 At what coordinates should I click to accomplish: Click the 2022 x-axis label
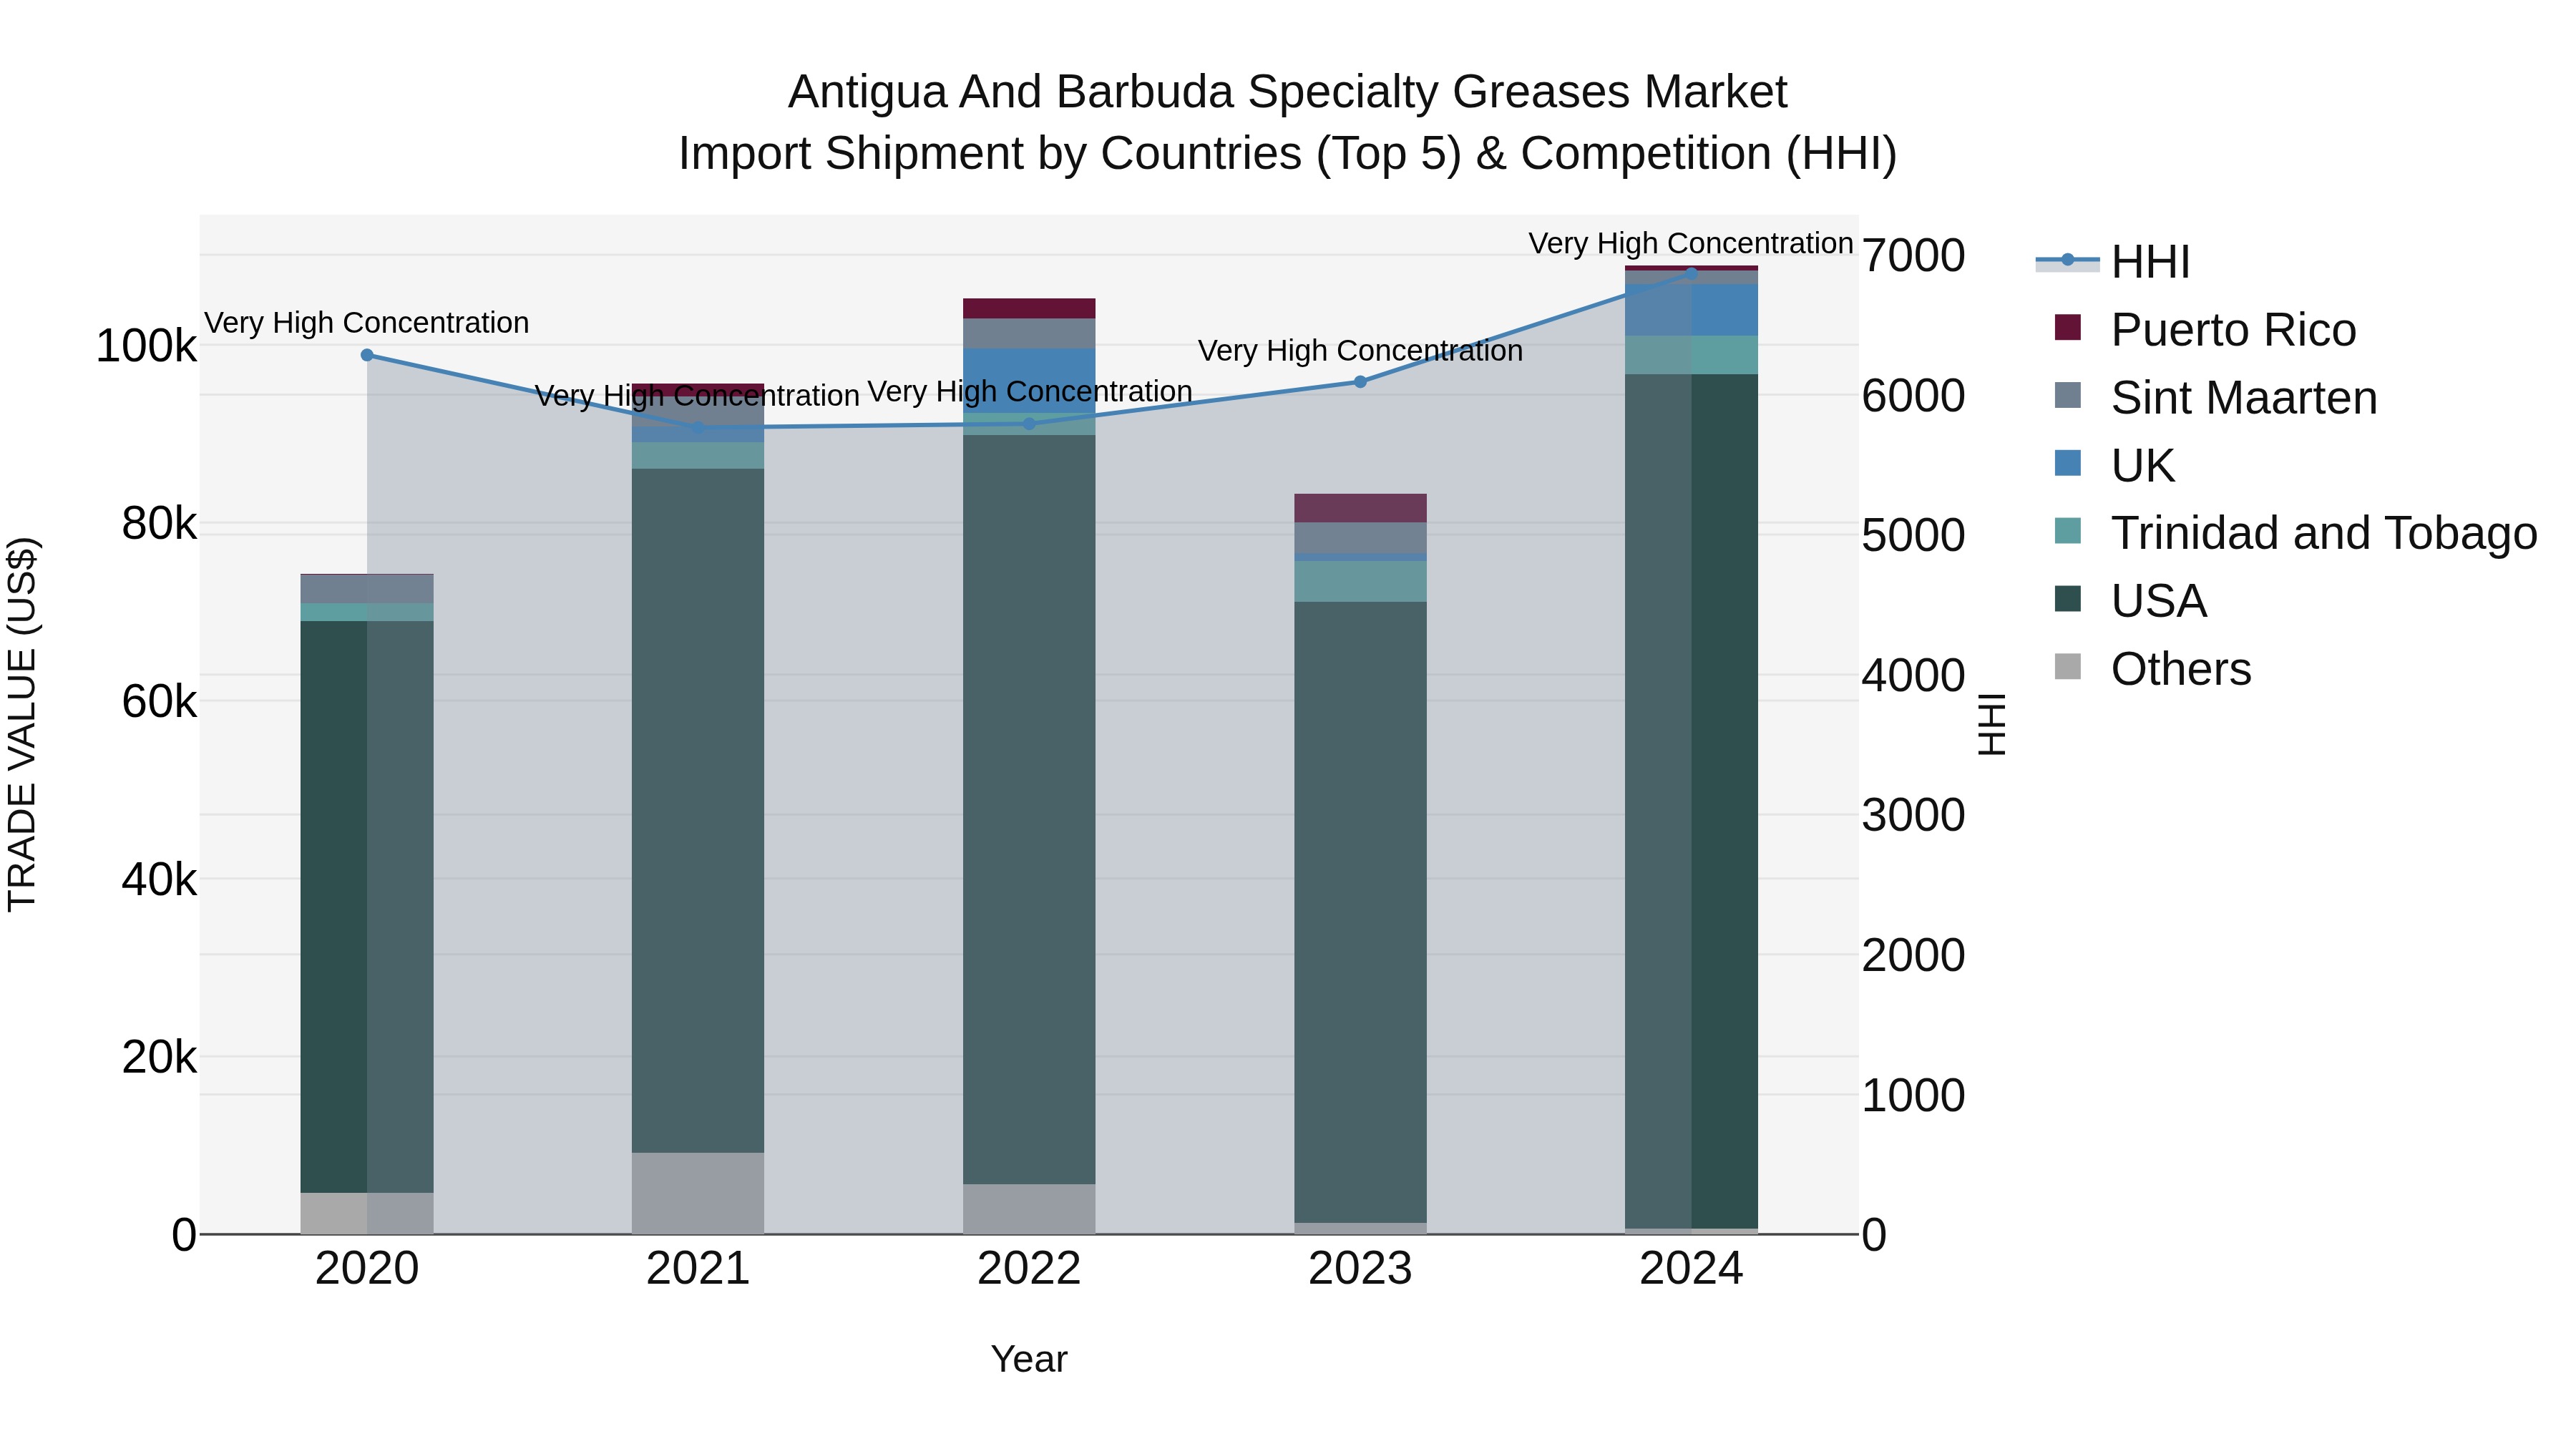(x=1029, y=1269)
